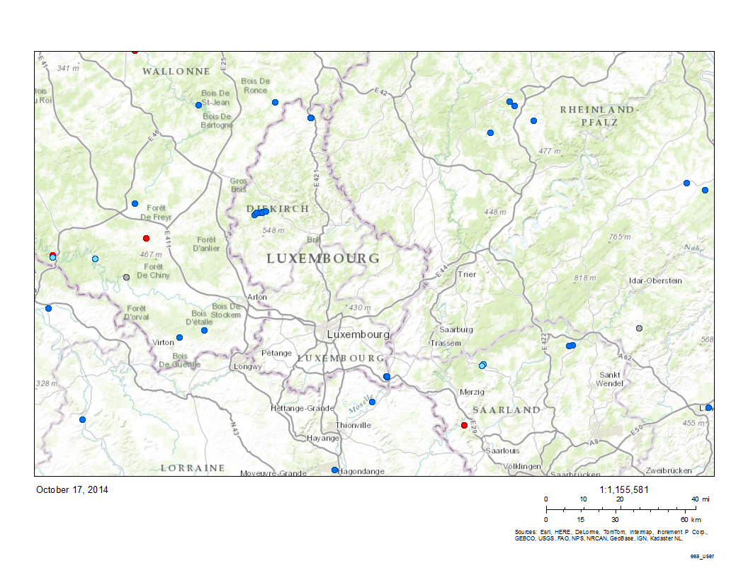The image size is (748, 578).
Task: Select the blue marker at Hagondange
Action: point(335,470)
